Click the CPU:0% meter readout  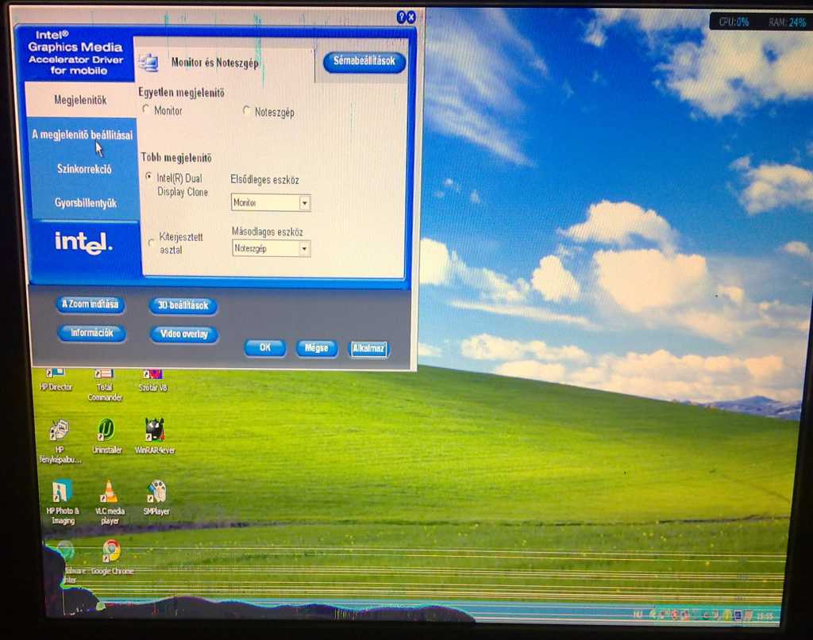(x=734, y=21)
